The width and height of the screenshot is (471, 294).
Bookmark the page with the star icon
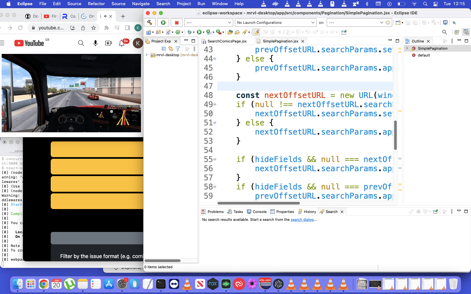click(x=94, y=28)
